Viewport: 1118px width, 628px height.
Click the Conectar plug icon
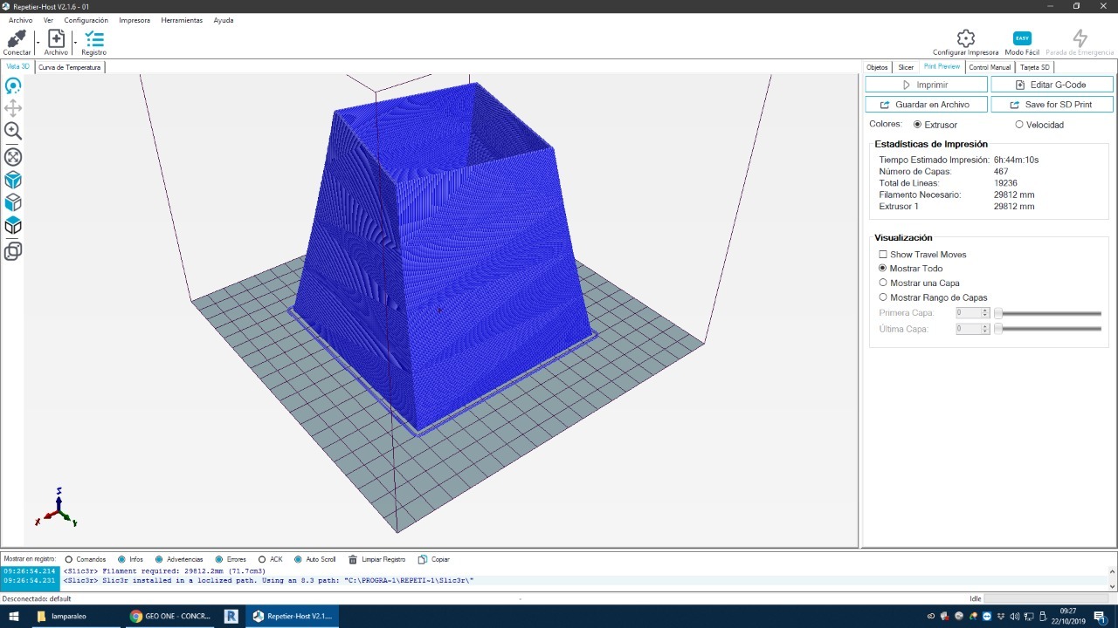pyautogui.click(x=16, y=38)
